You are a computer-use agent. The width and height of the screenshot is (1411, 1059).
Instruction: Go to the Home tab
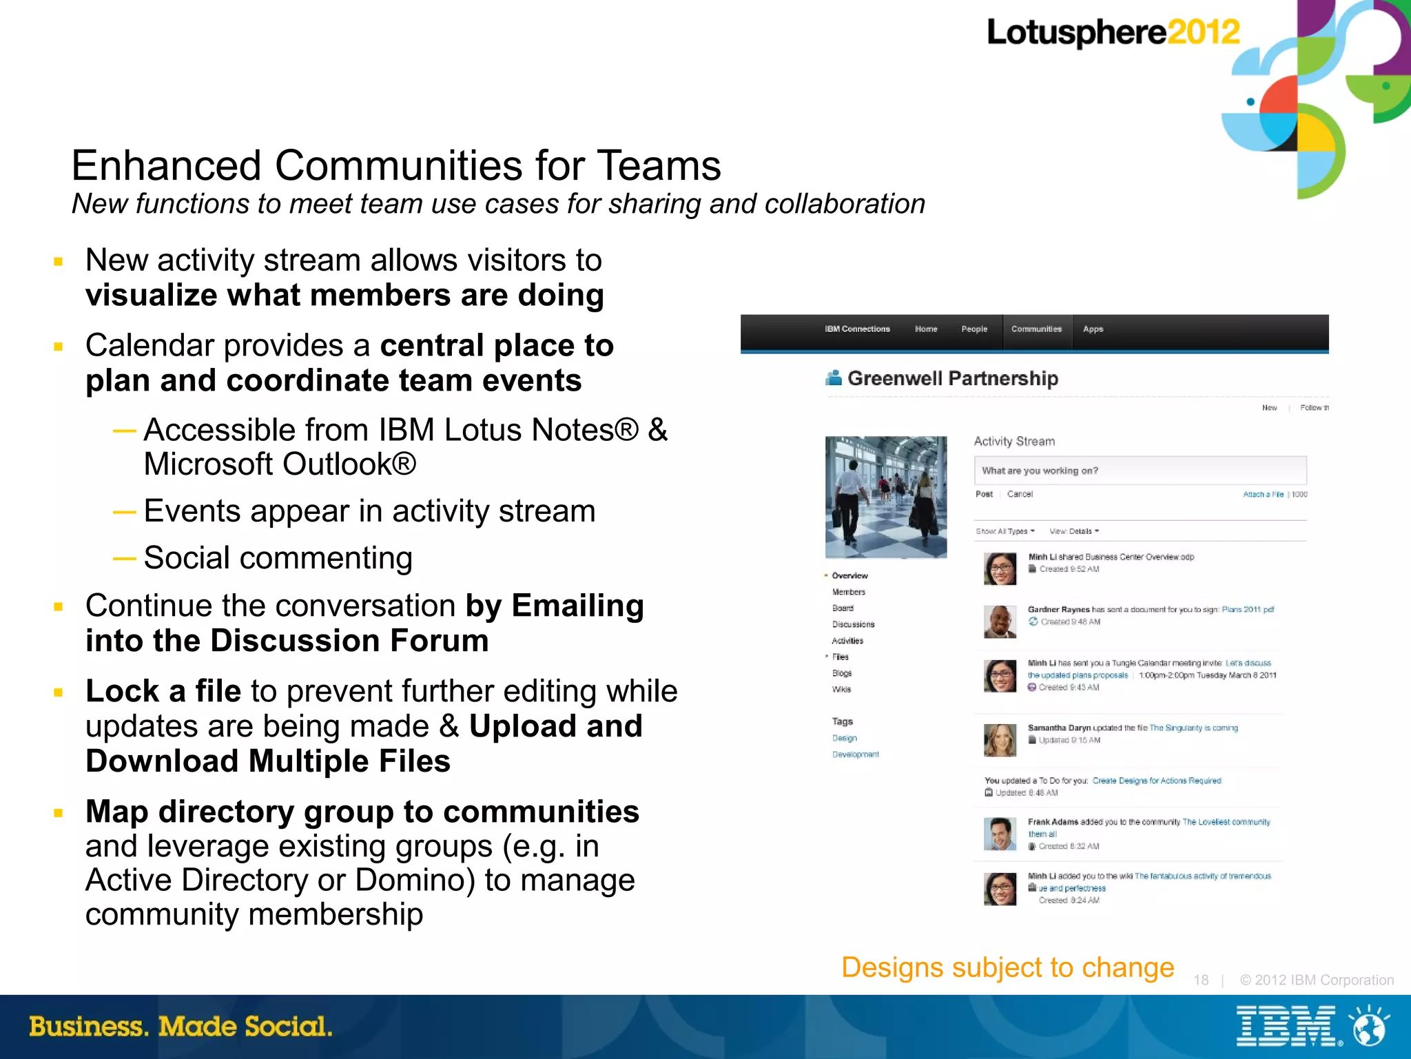pyautogui.click(x=926, y=329)
